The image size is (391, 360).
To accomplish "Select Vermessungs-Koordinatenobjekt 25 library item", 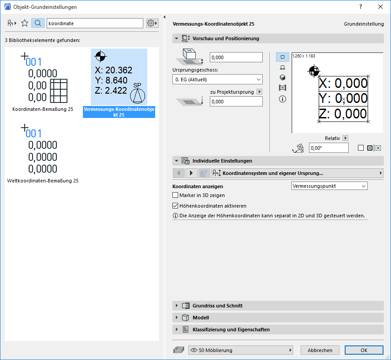I will [x=119, y=83].
